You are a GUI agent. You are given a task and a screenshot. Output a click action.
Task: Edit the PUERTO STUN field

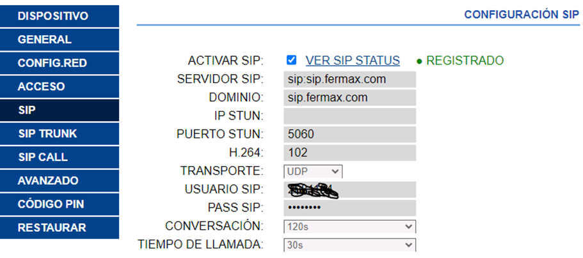[349, 135]
